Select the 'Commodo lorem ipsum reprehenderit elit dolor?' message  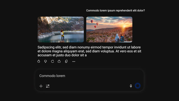pyautogui.click(x=115, y=11)
